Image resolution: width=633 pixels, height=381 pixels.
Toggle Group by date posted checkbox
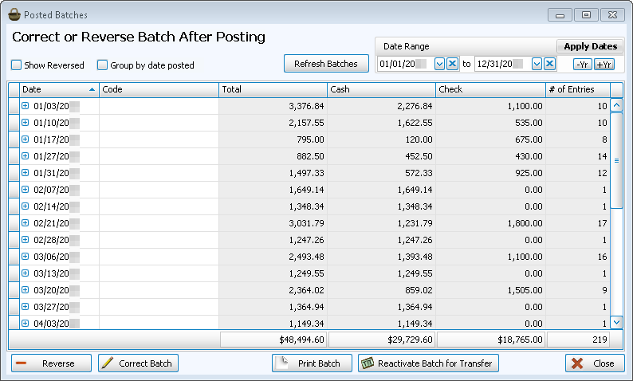(x=102, y=65)
